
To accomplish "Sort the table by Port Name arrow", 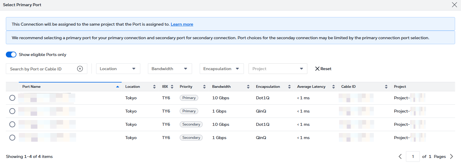I will (118, 87).
